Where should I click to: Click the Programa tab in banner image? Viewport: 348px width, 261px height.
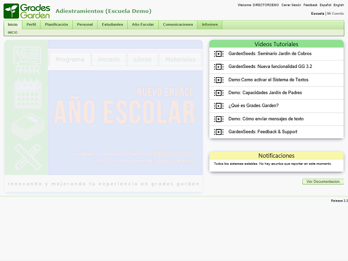[x=70, y=59]
